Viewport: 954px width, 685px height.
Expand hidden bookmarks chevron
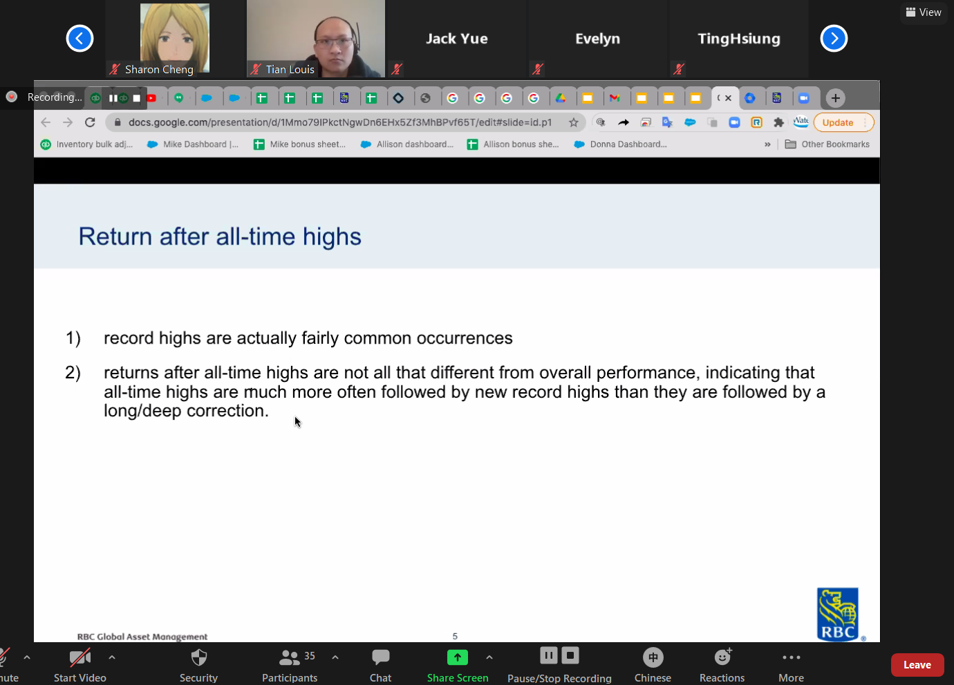(767, 144)
